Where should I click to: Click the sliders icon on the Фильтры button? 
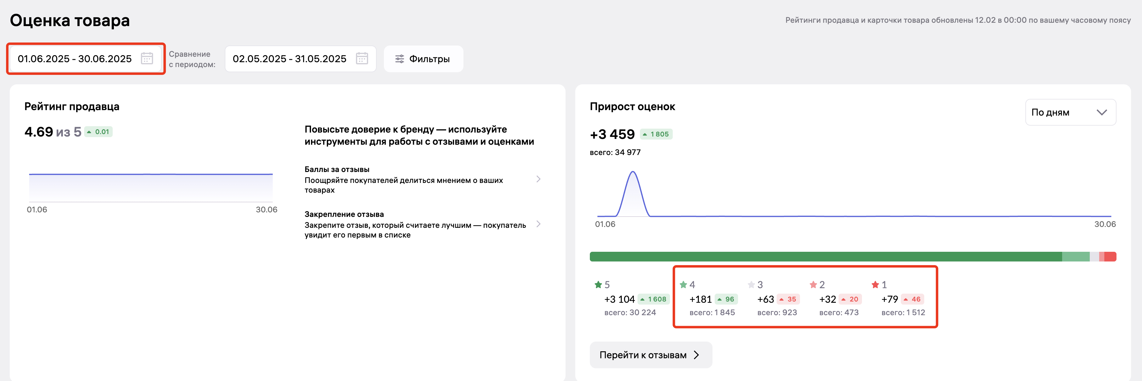tap(399, 59)
